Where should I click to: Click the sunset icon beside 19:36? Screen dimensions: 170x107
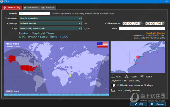click(x=127, y=76)
